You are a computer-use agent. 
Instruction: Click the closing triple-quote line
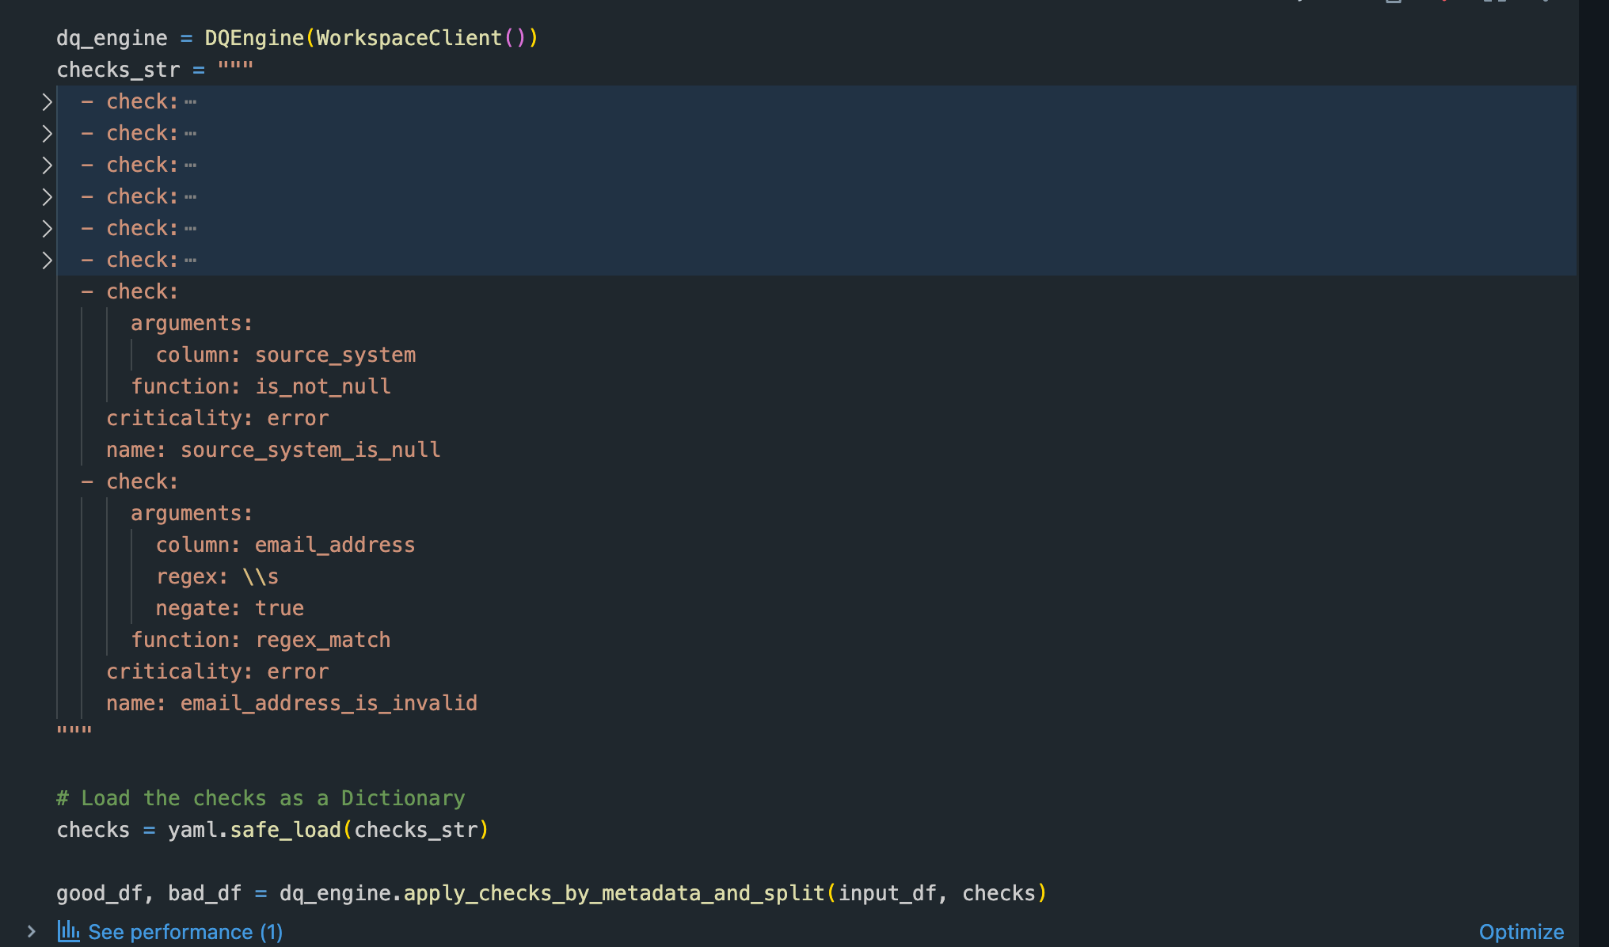click(x=74, y=732)
